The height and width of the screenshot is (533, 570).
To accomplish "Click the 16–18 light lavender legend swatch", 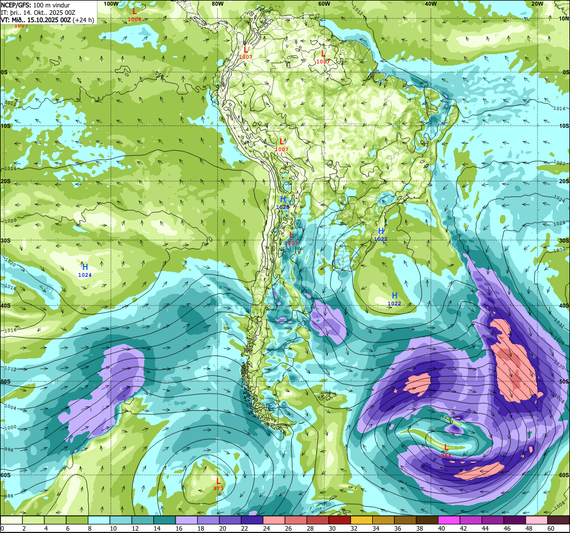I will click(186, 520).
